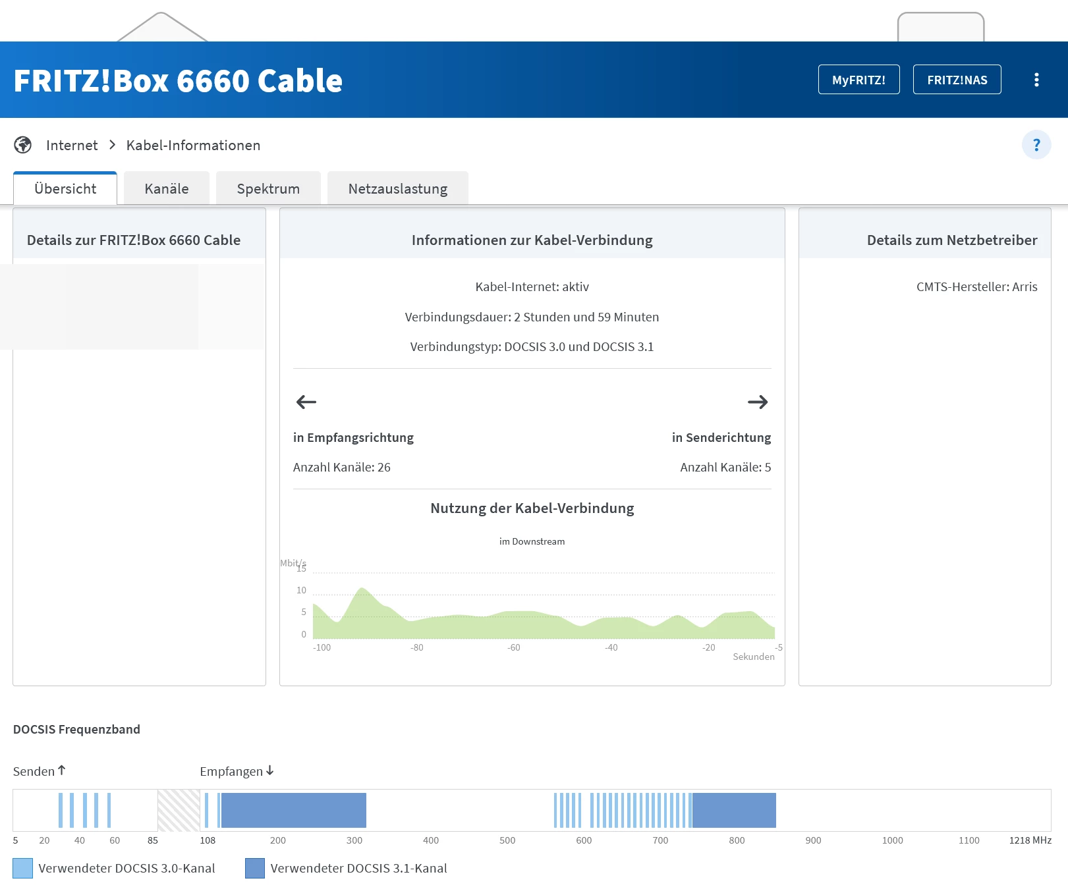Click 'Anzahl Kanäle: 26' text
Image resolution: width=1068 pixels, height=893 pixels.
pos(342,467)
